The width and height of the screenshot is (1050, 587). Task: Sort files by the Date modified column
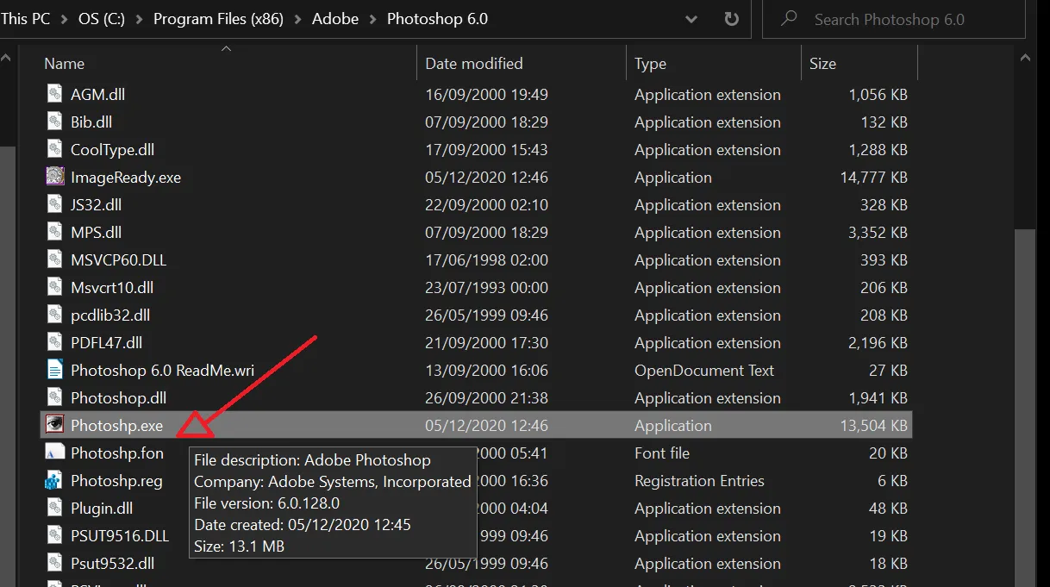click(472, 62)
